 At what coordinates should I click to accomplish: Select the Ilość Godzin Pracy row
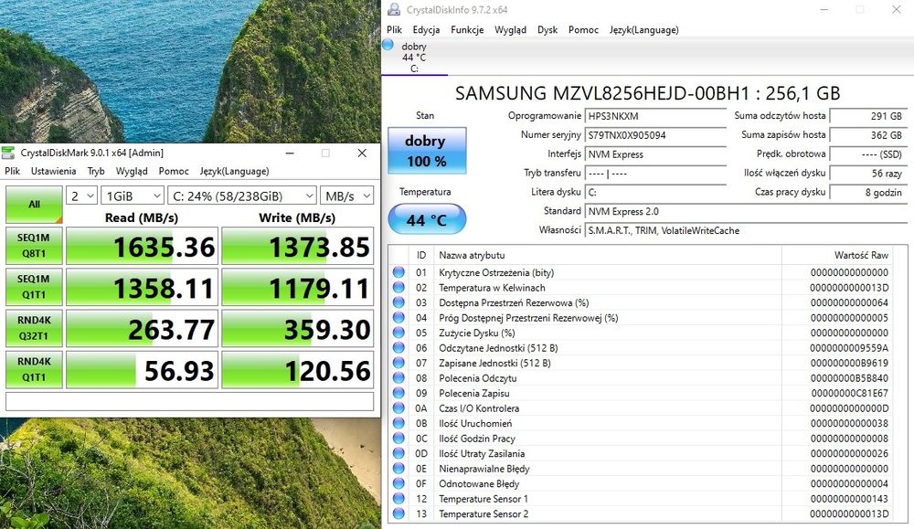[640, 439]
